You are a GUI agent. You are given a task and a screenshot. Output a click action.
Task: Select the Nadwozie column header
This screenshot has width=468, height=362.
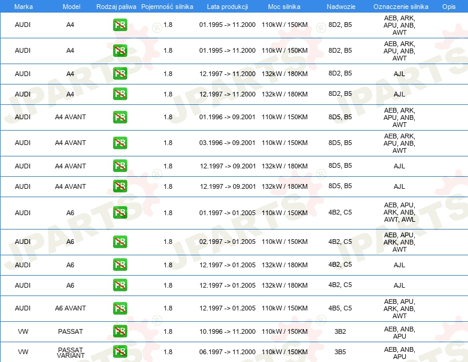point(341,7)
